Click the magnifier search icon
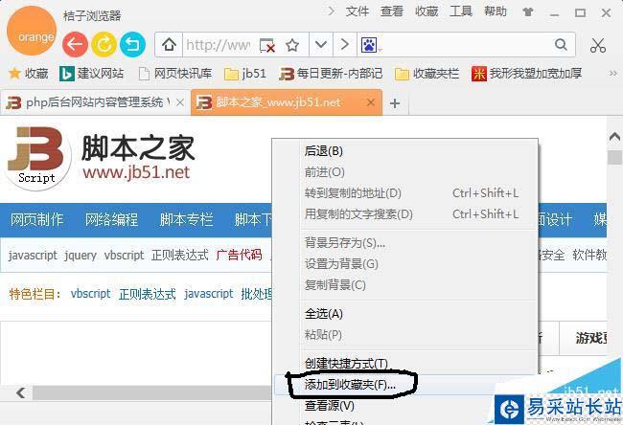The image size is (623, 425). click(x=561, y=44)
